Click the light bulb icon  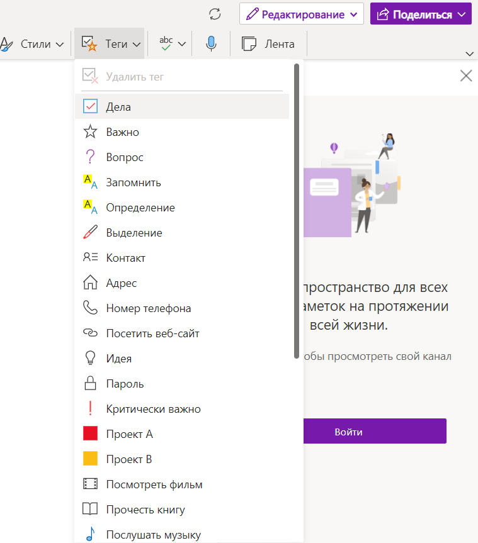pos(90,358)
